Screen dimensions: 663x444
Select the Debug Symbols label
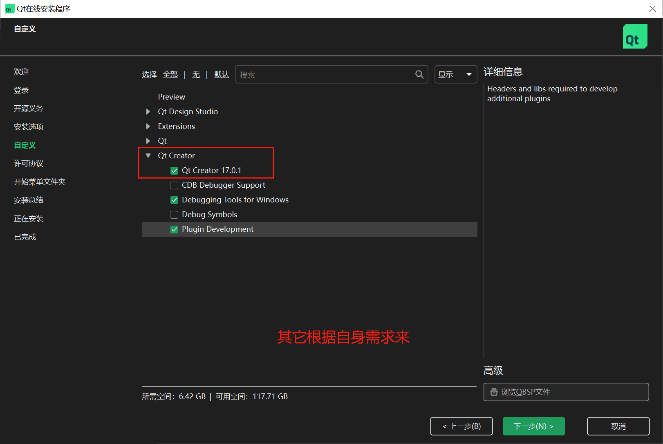[x=209, y=215]
